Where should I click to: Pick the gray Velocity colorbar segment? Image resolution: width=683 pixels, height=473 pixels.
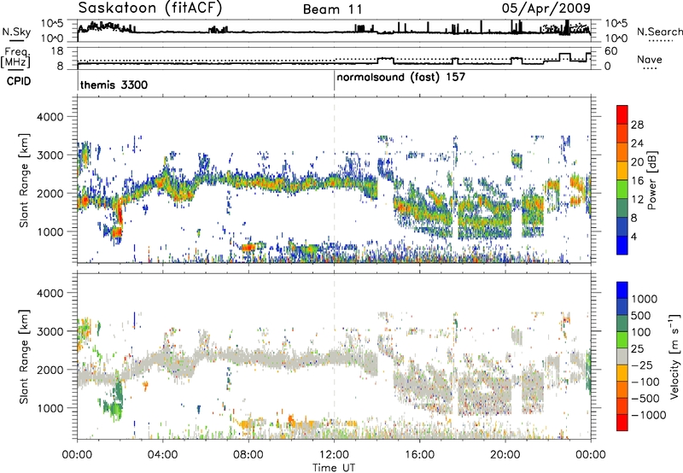[622, 357]
